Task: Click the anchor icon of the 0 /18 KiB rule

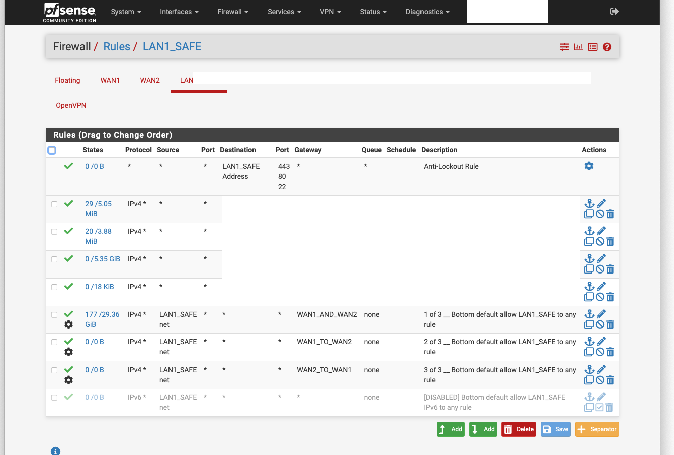Action: [589, 286]
